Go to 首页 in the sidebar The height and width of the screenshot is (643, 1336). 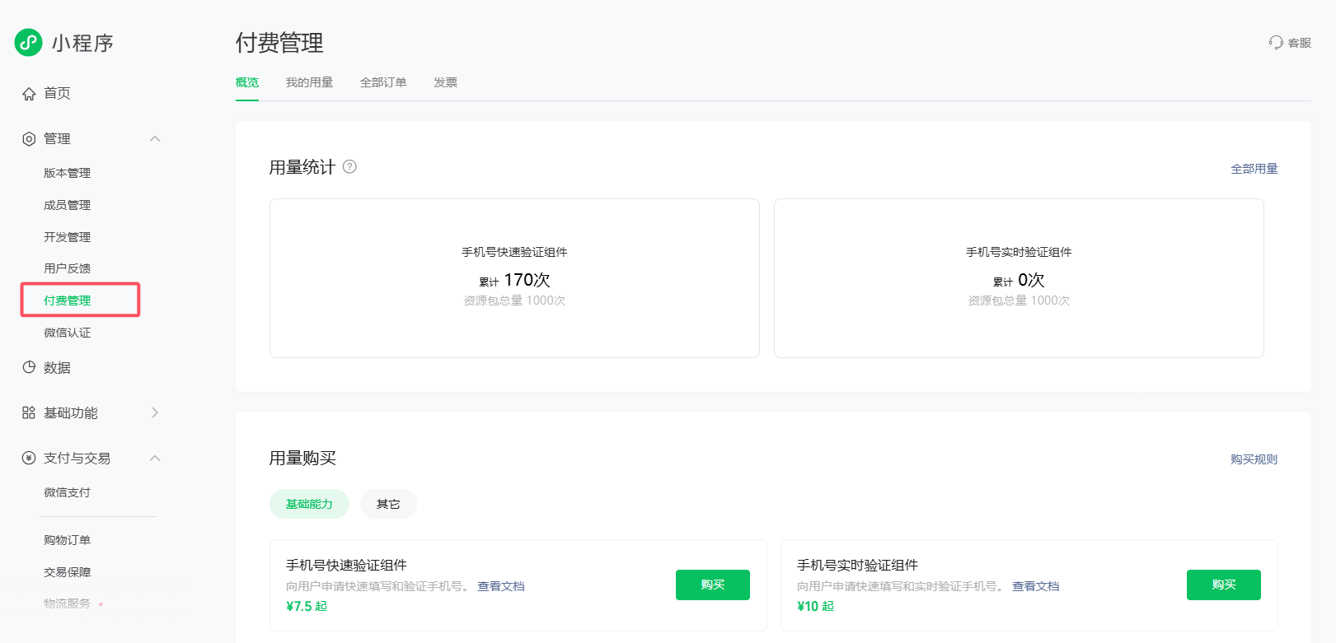tap(57, 93)
